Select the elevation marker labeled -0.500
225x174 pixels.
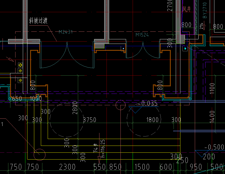click(214, 147)
